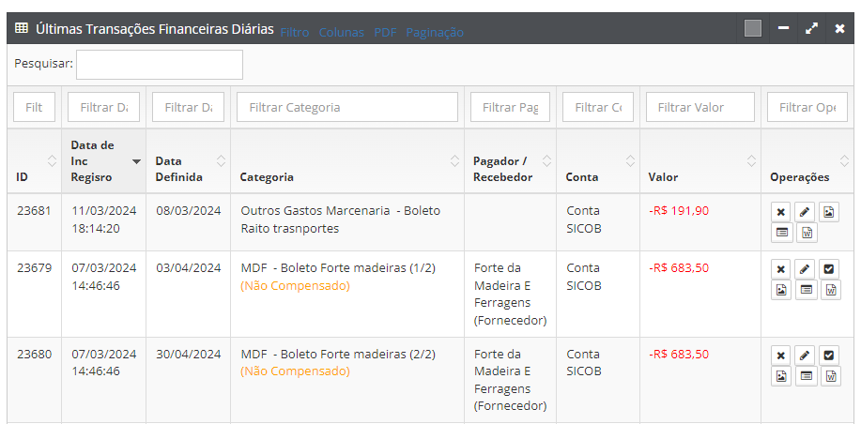Export transaction 23679 as Word document

830,290
